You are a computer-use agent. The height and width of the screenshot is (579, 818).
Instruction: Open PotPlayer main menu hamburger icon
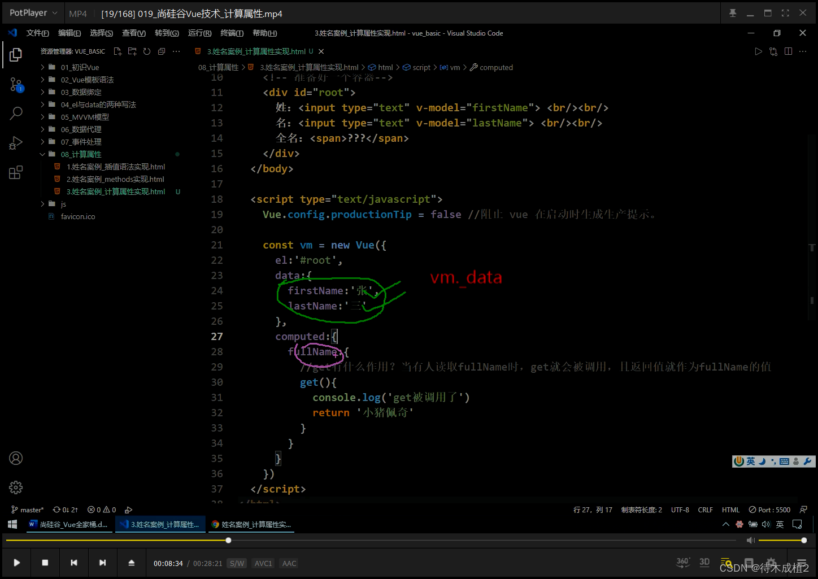(x=802, y=563)
